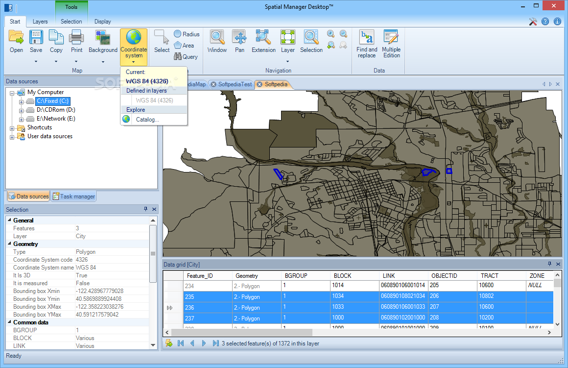
Task: Close the Softpedia map tab
Action: (x=260, y=84)
